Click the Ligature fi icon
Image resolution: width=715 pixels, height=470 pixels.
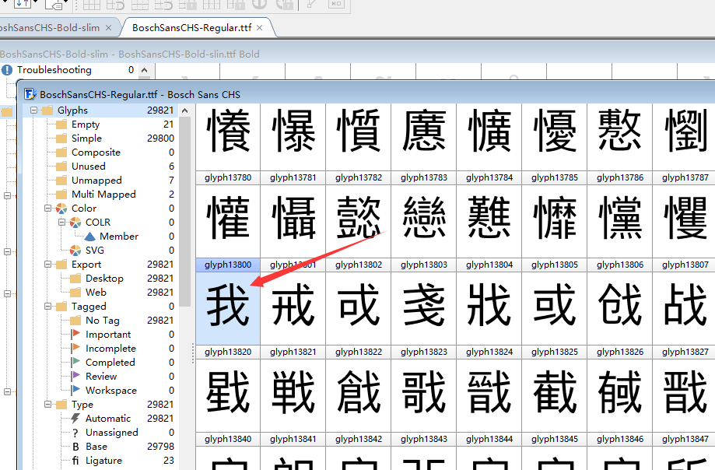(x=75, y=461)
